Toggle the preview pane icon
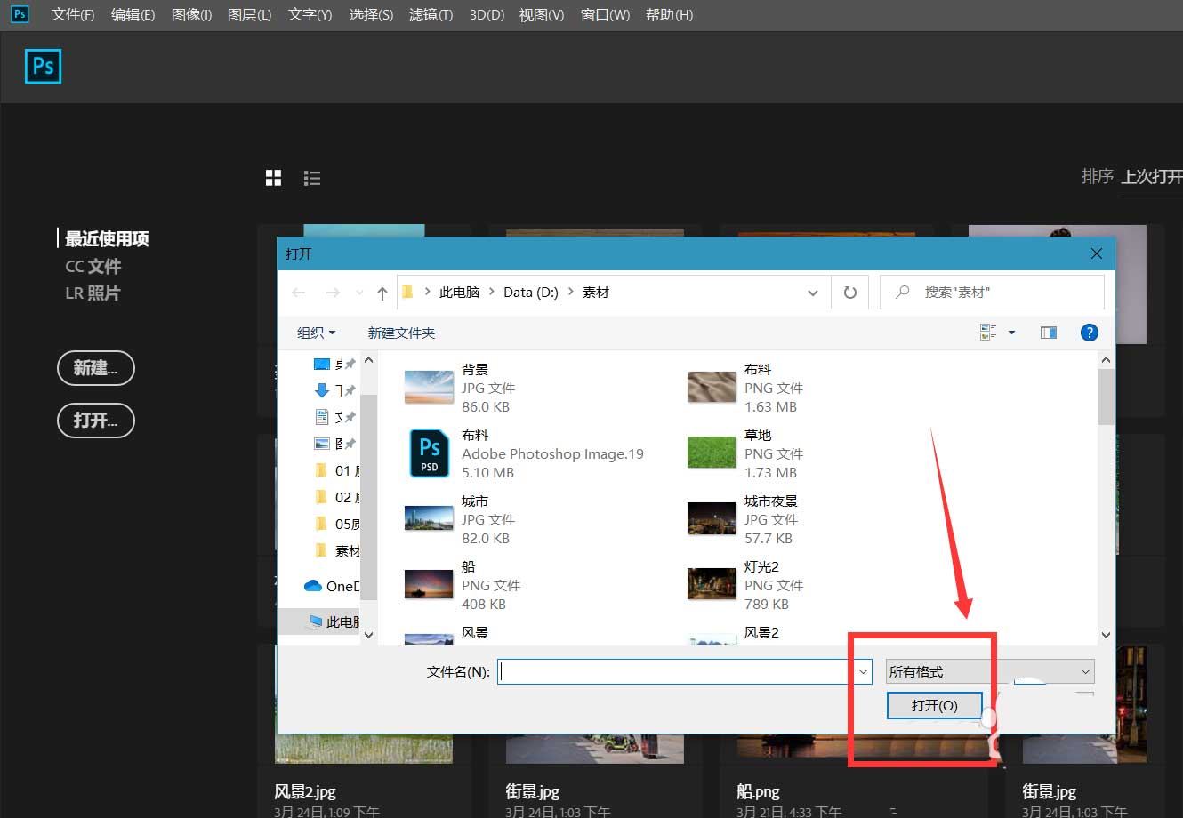 (1048, 332)
